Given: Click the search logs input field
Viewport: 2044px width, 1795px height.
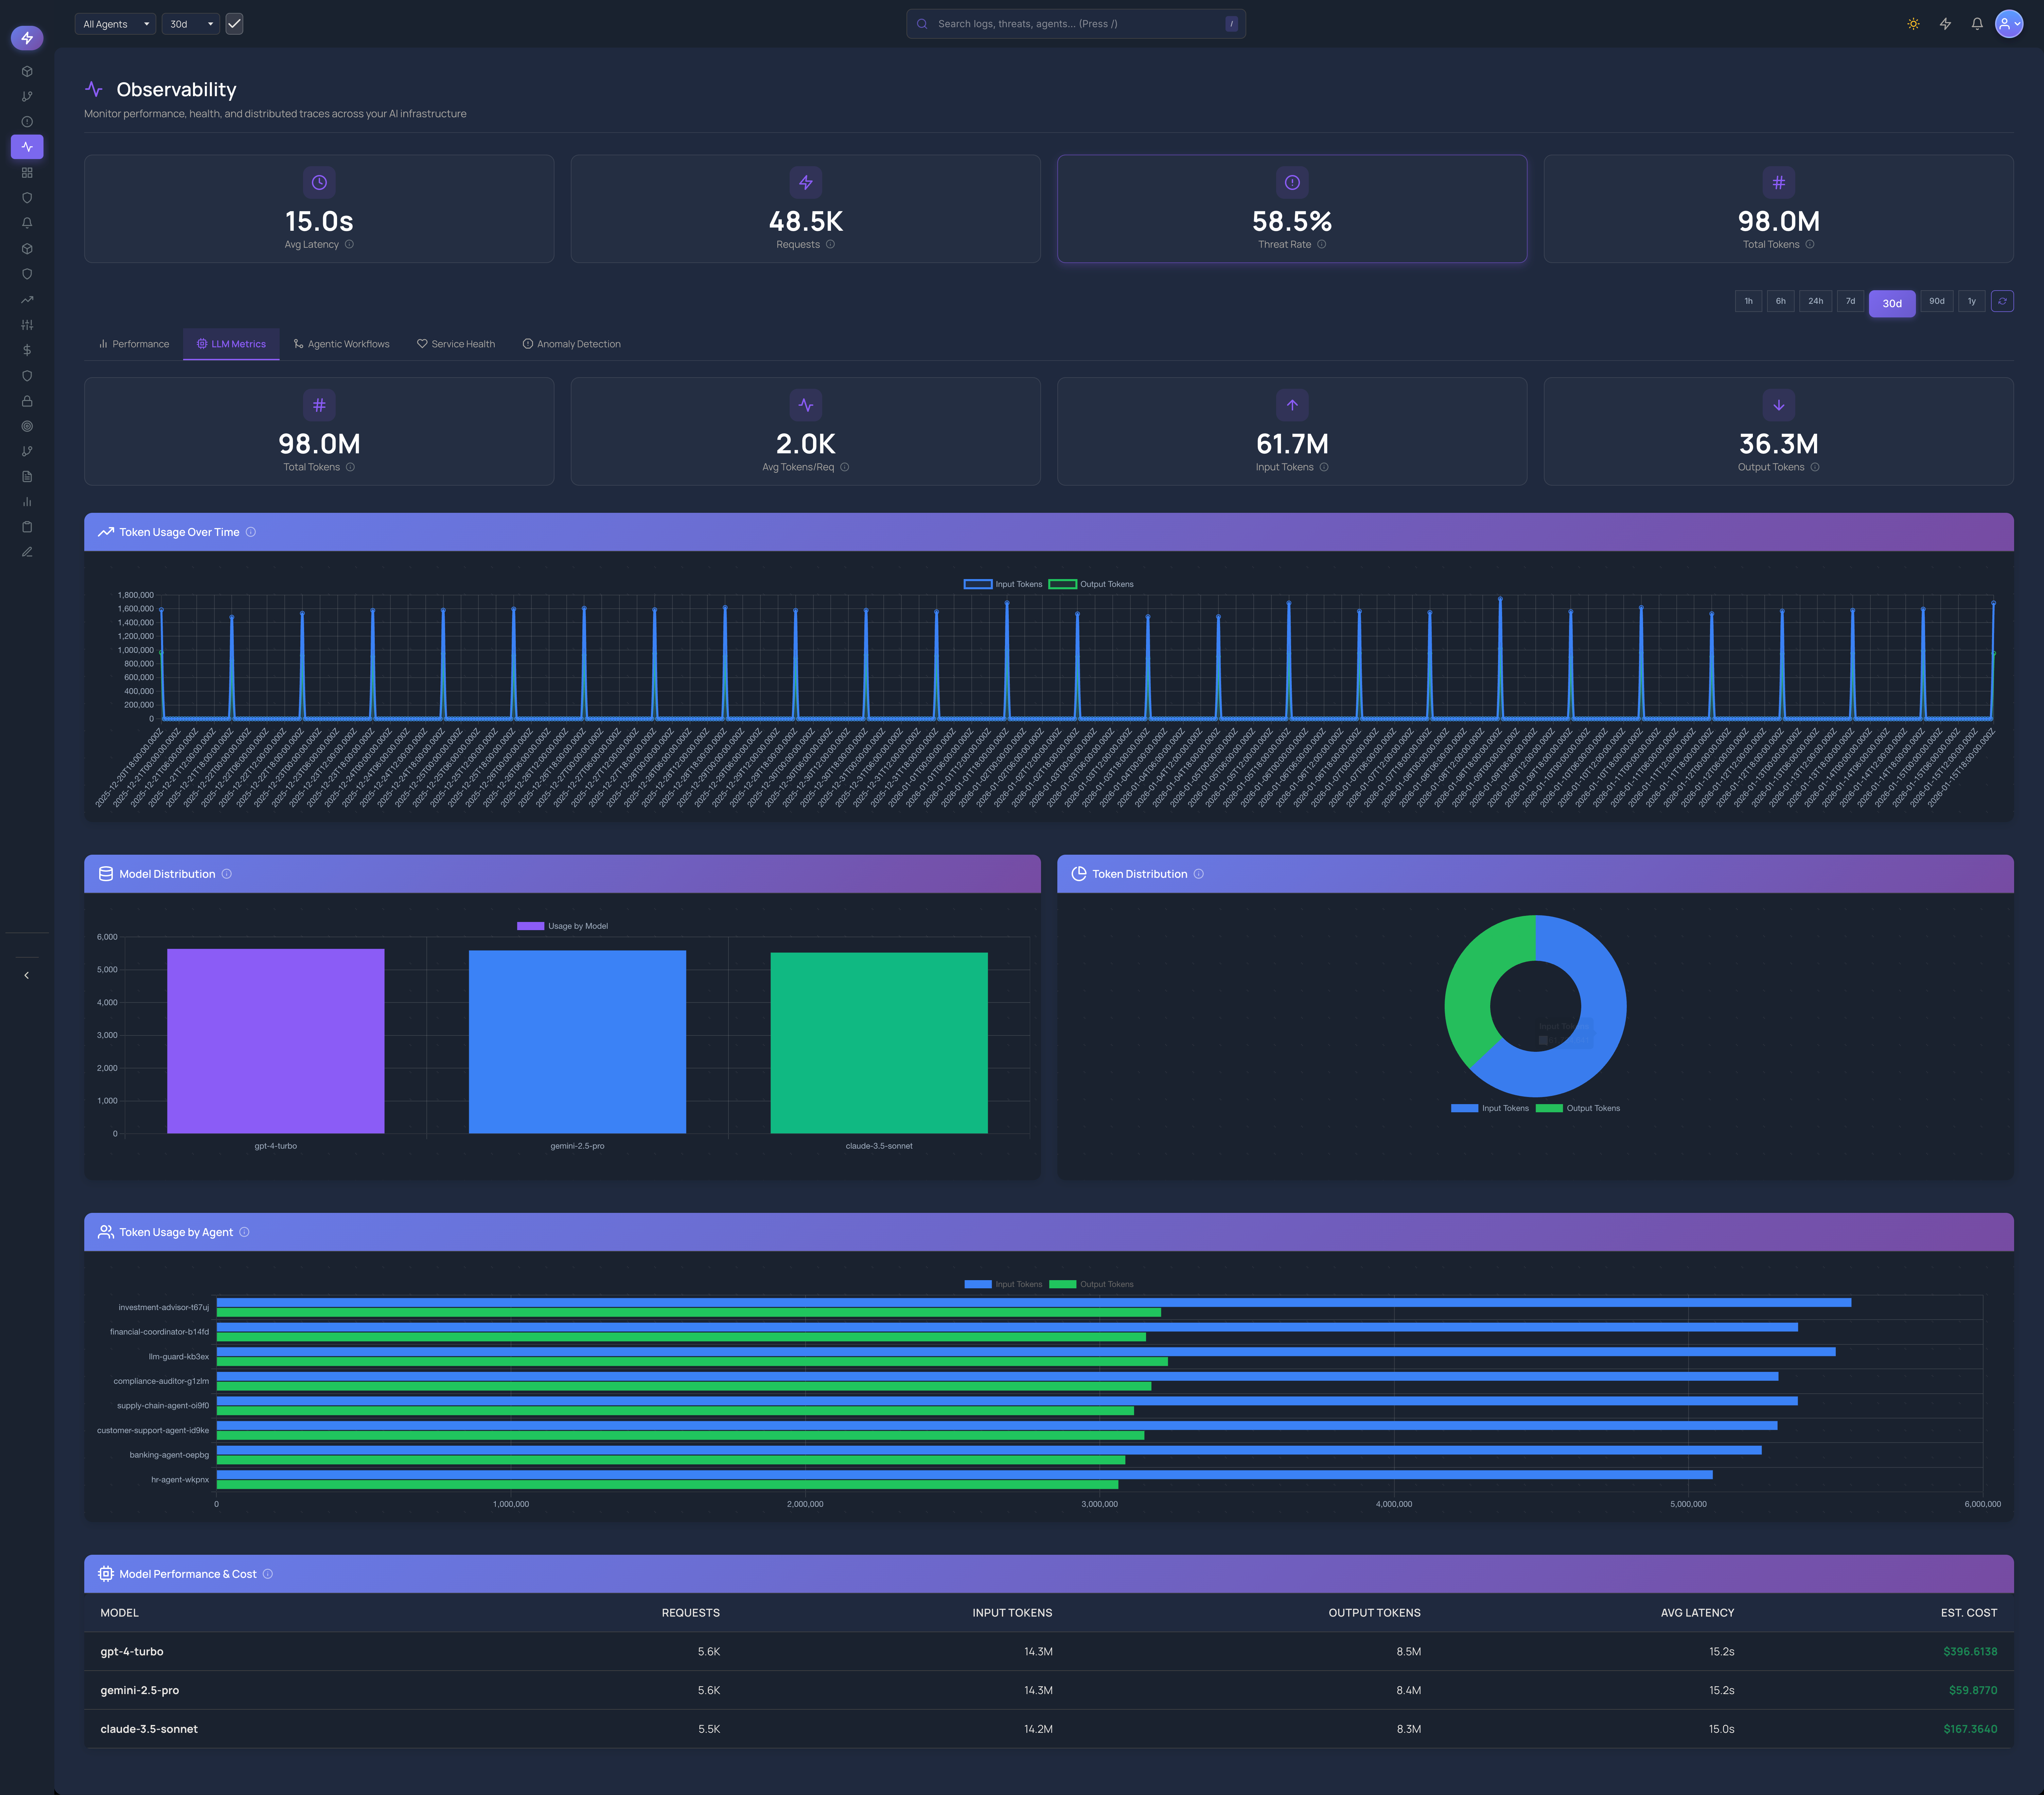Looking at the screenshot, I should [1075, 24].
